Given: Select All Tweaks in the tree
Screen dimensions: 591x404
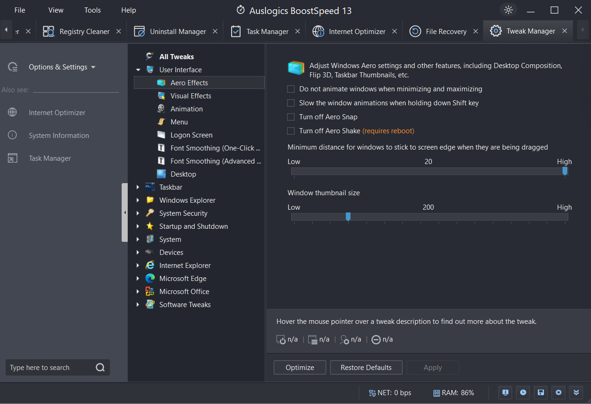Looking at the screenshot, I should pos(176,57).
